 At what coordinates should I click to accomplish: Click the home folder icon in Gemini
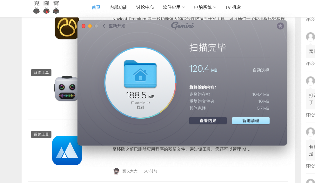(140, 74)
